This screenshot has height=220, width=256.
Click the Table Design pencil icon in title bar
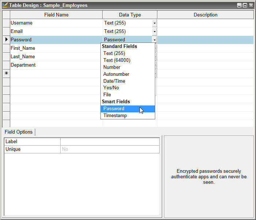point(5,5)
